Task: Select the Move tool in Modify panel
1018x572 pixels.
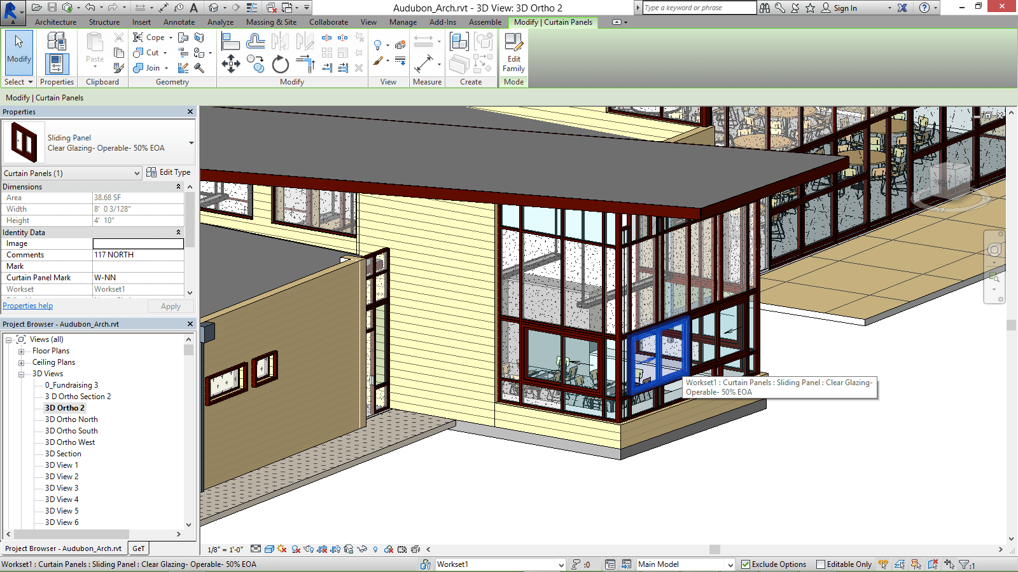Action: click(232, 64)
